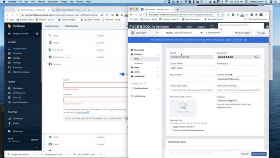Open Test Lab in Firebase sidebar
The height and width of the screenshot is (158, 280).
tap(17, 97)
